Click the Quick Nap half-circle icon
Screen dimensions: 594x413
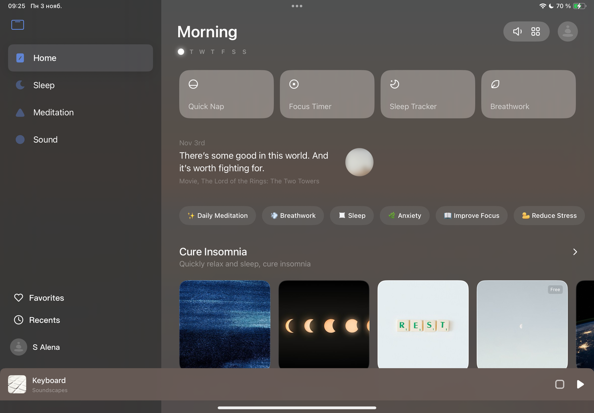[x=194, y=84]
